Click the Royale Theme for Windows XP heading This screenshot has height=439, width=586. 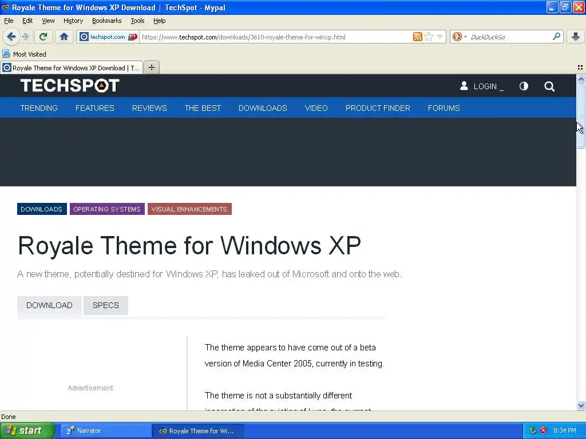click(x=189, y=246)
